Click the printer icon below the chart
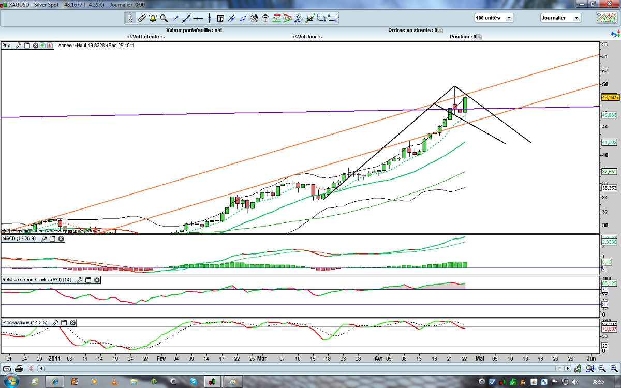621x388 pixels. [19, 368]
